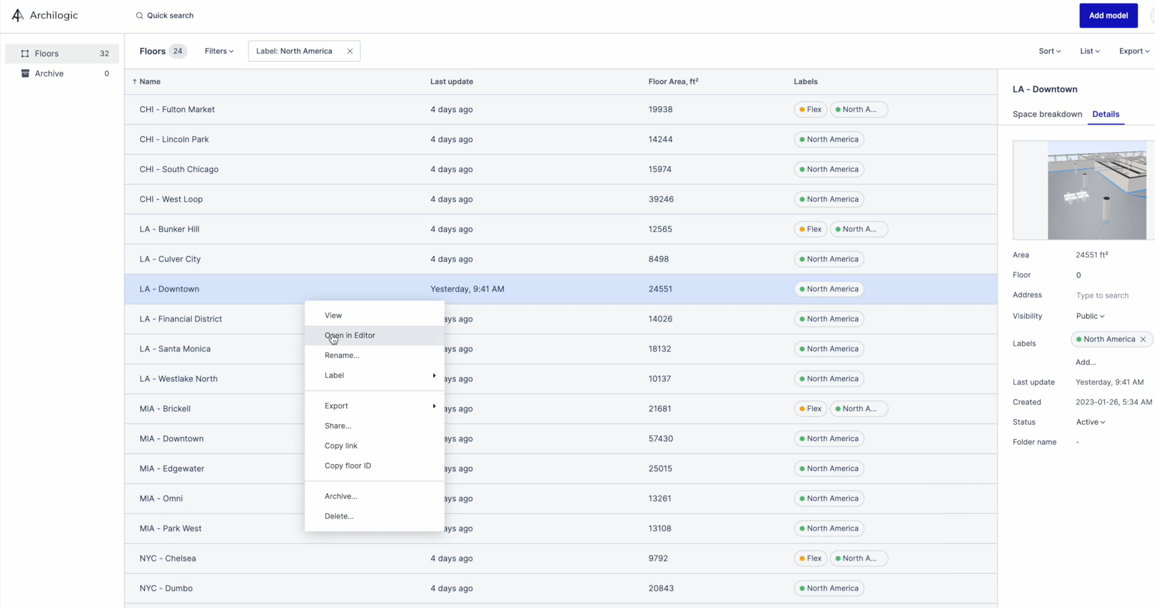Open the Filters dropdown
The height and width of the screenshot is (608, 1155).
click(219, 51)
